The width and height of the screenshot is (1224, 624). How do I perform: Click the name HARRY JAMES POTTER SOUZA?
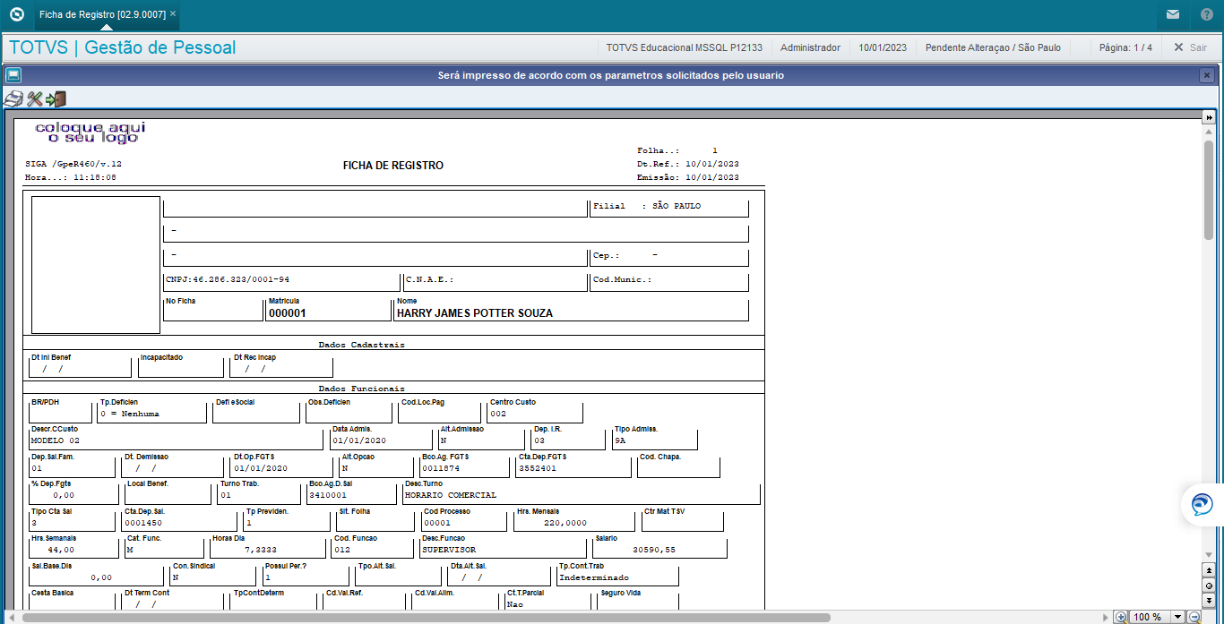475,313
